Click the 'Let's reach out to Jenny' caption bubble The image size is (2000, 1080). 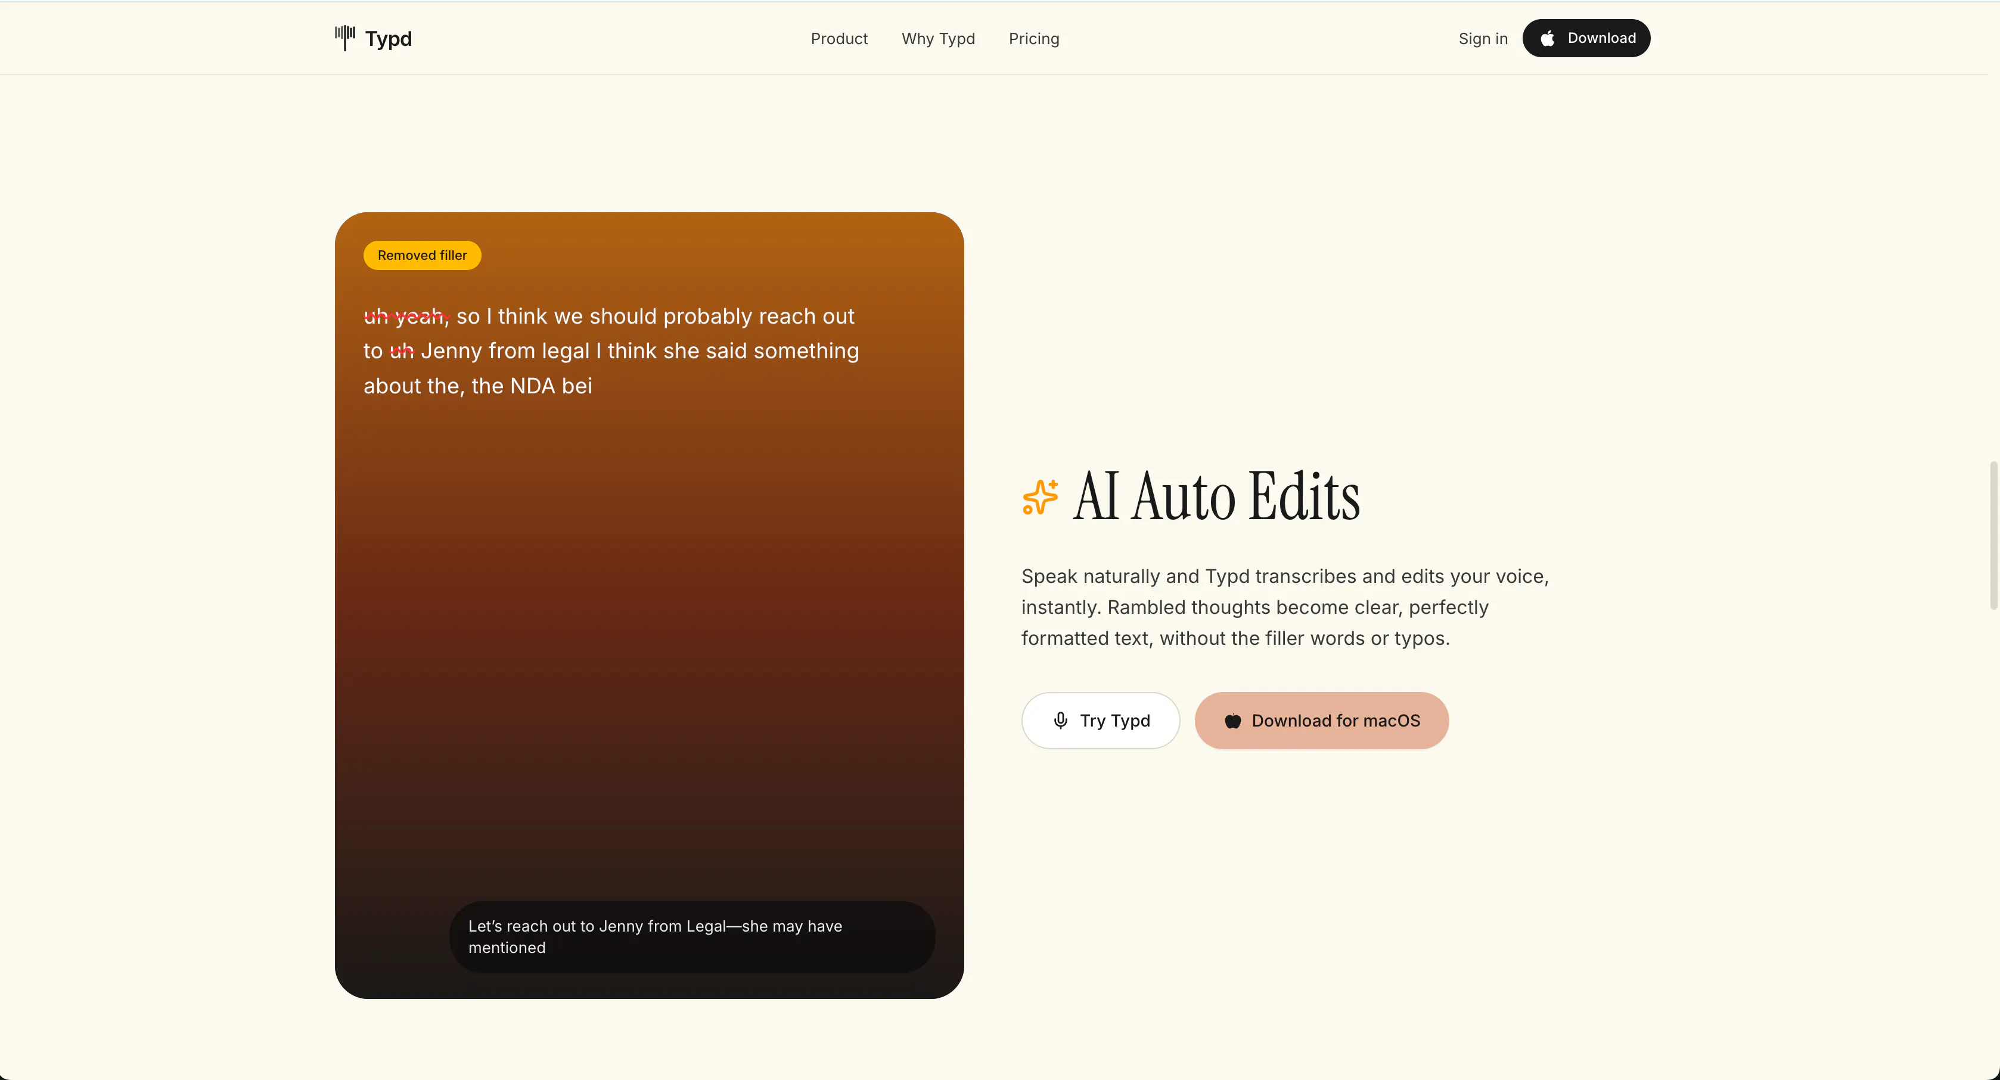(692, 936)
